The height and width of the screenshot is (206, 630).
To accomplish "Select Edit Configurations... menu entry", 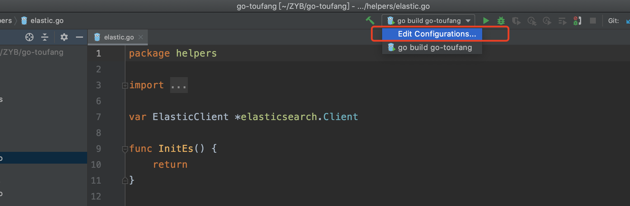I will pyautogui.click(x=437, y=34).
